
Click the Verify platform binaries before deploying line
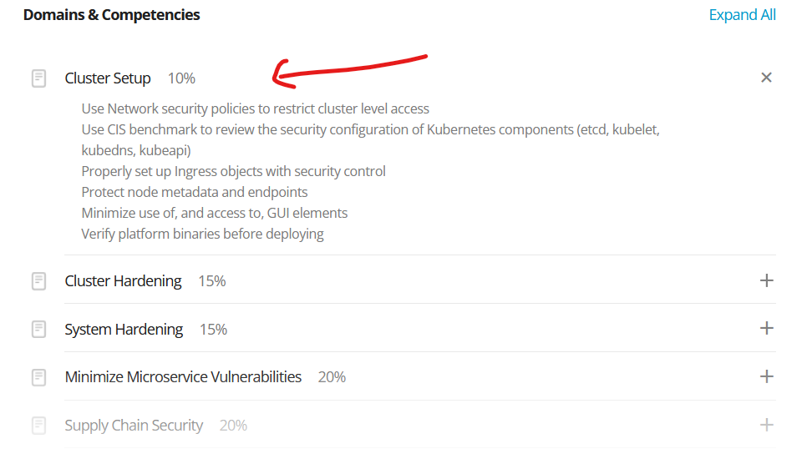[x=202, y=234]
